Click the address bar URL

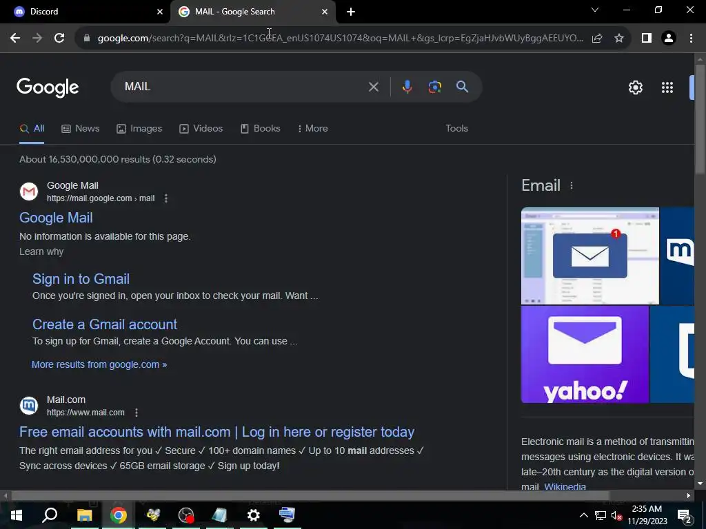pos(341,39)
